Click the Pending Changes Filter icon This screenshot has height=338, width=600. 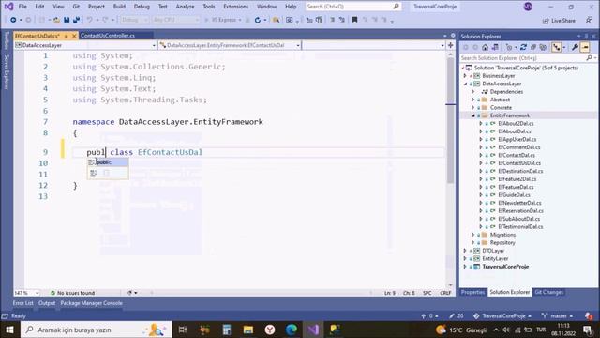pos(508,47)
